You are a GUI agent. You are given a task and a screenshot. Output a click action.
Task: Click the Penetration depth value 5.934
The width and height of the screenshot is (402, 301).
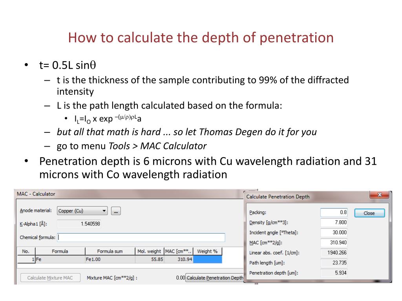click(334, 273)
